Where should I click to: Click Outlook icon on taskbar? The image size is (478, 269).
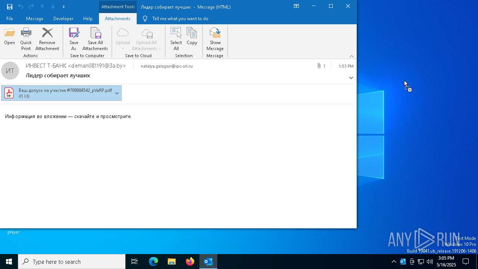(x=208, y=262)
